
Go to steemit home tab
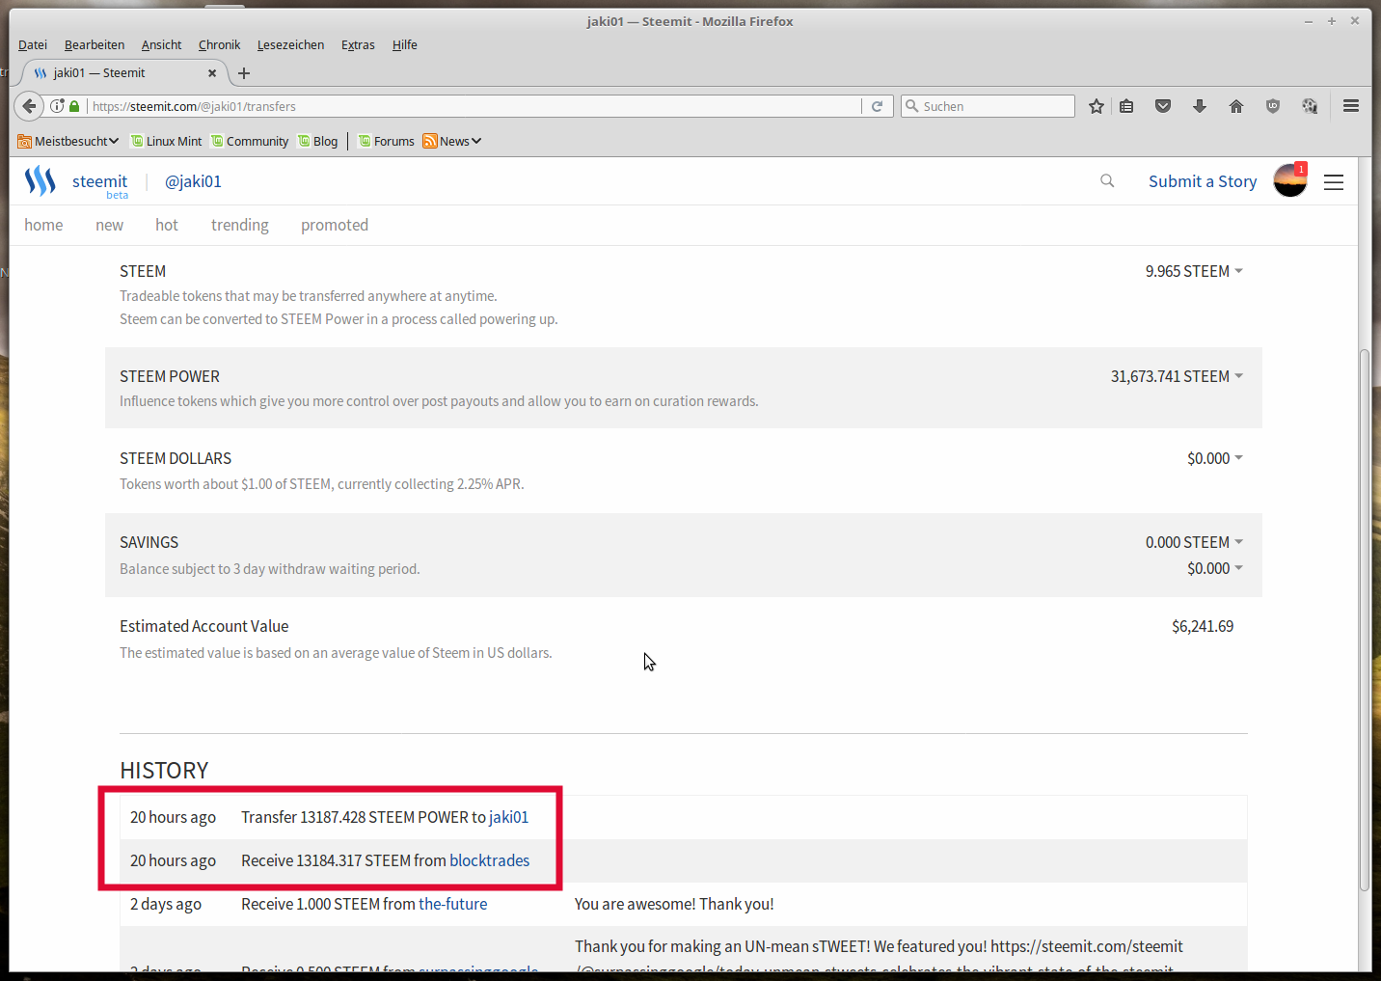pyautogui.click(x=43, y=225)
